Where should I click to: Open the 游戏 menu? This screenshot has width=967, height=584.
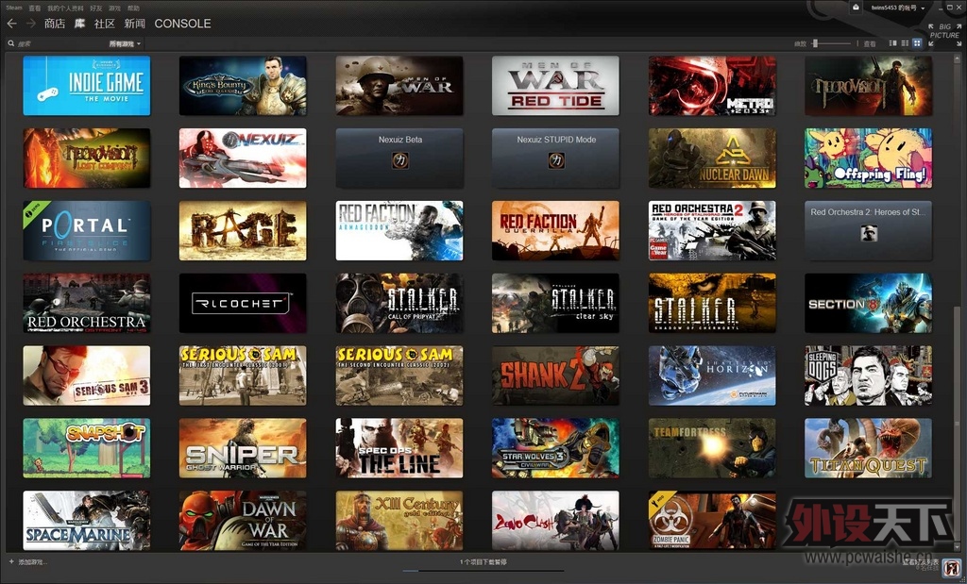click(x=114, y=8)
